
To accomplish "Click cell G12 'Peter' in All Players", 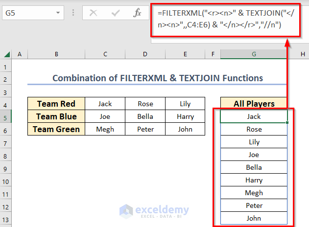I will (254, 205).
